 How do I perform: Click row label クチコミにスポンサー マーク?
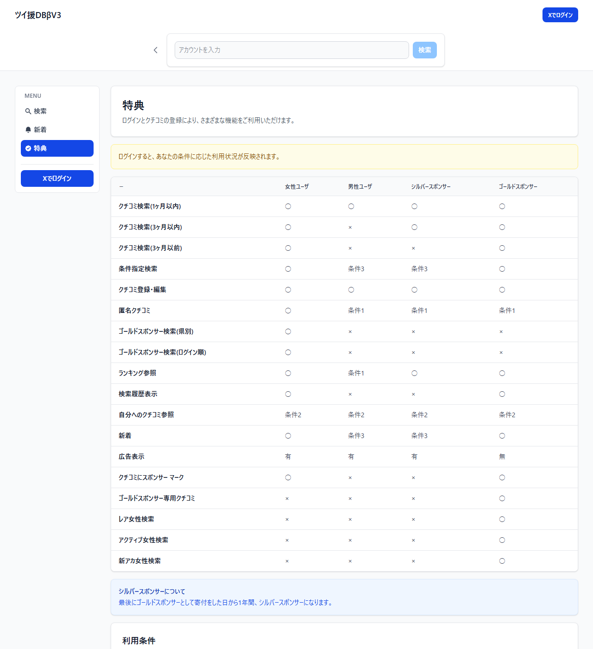[x=151, y=477]
